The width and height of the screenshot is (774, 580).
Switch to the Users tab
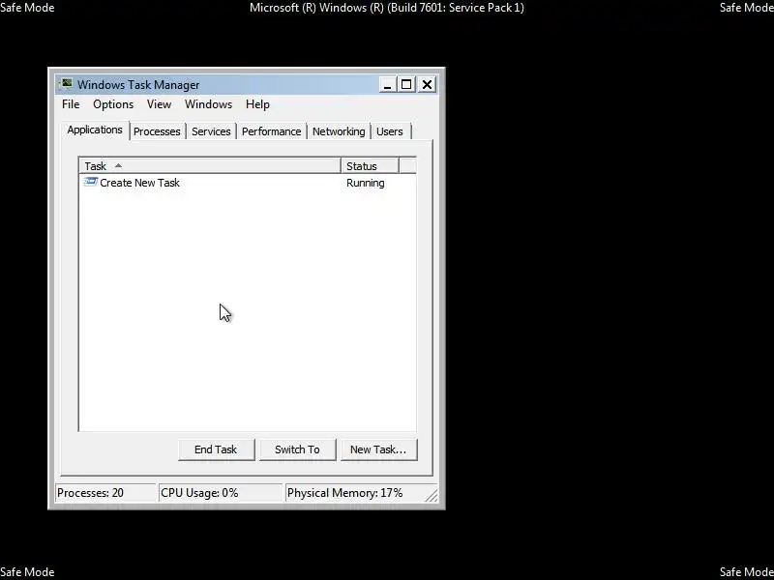point(390,131)
